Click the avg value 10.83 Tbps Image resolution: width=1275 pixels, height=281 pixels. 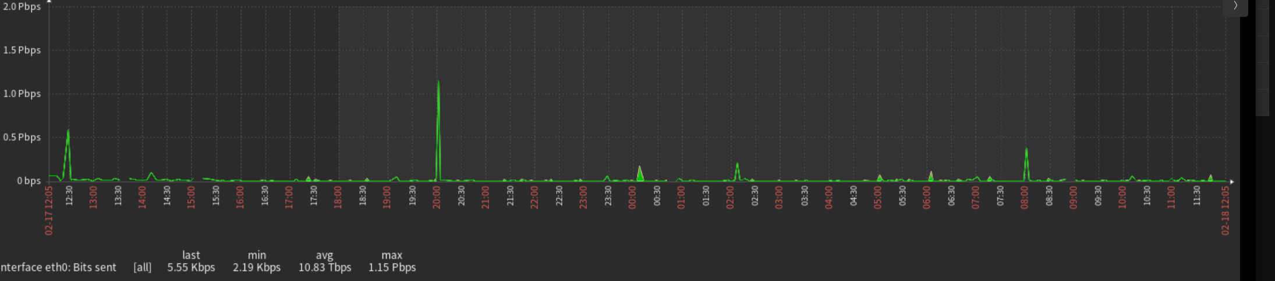325,267
